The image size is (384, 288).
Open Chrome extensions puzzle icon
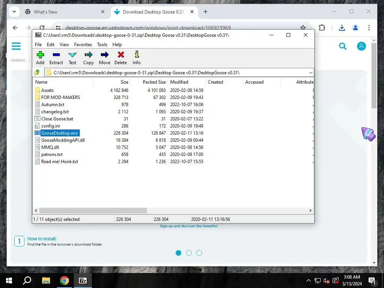[x=322, y=28]
